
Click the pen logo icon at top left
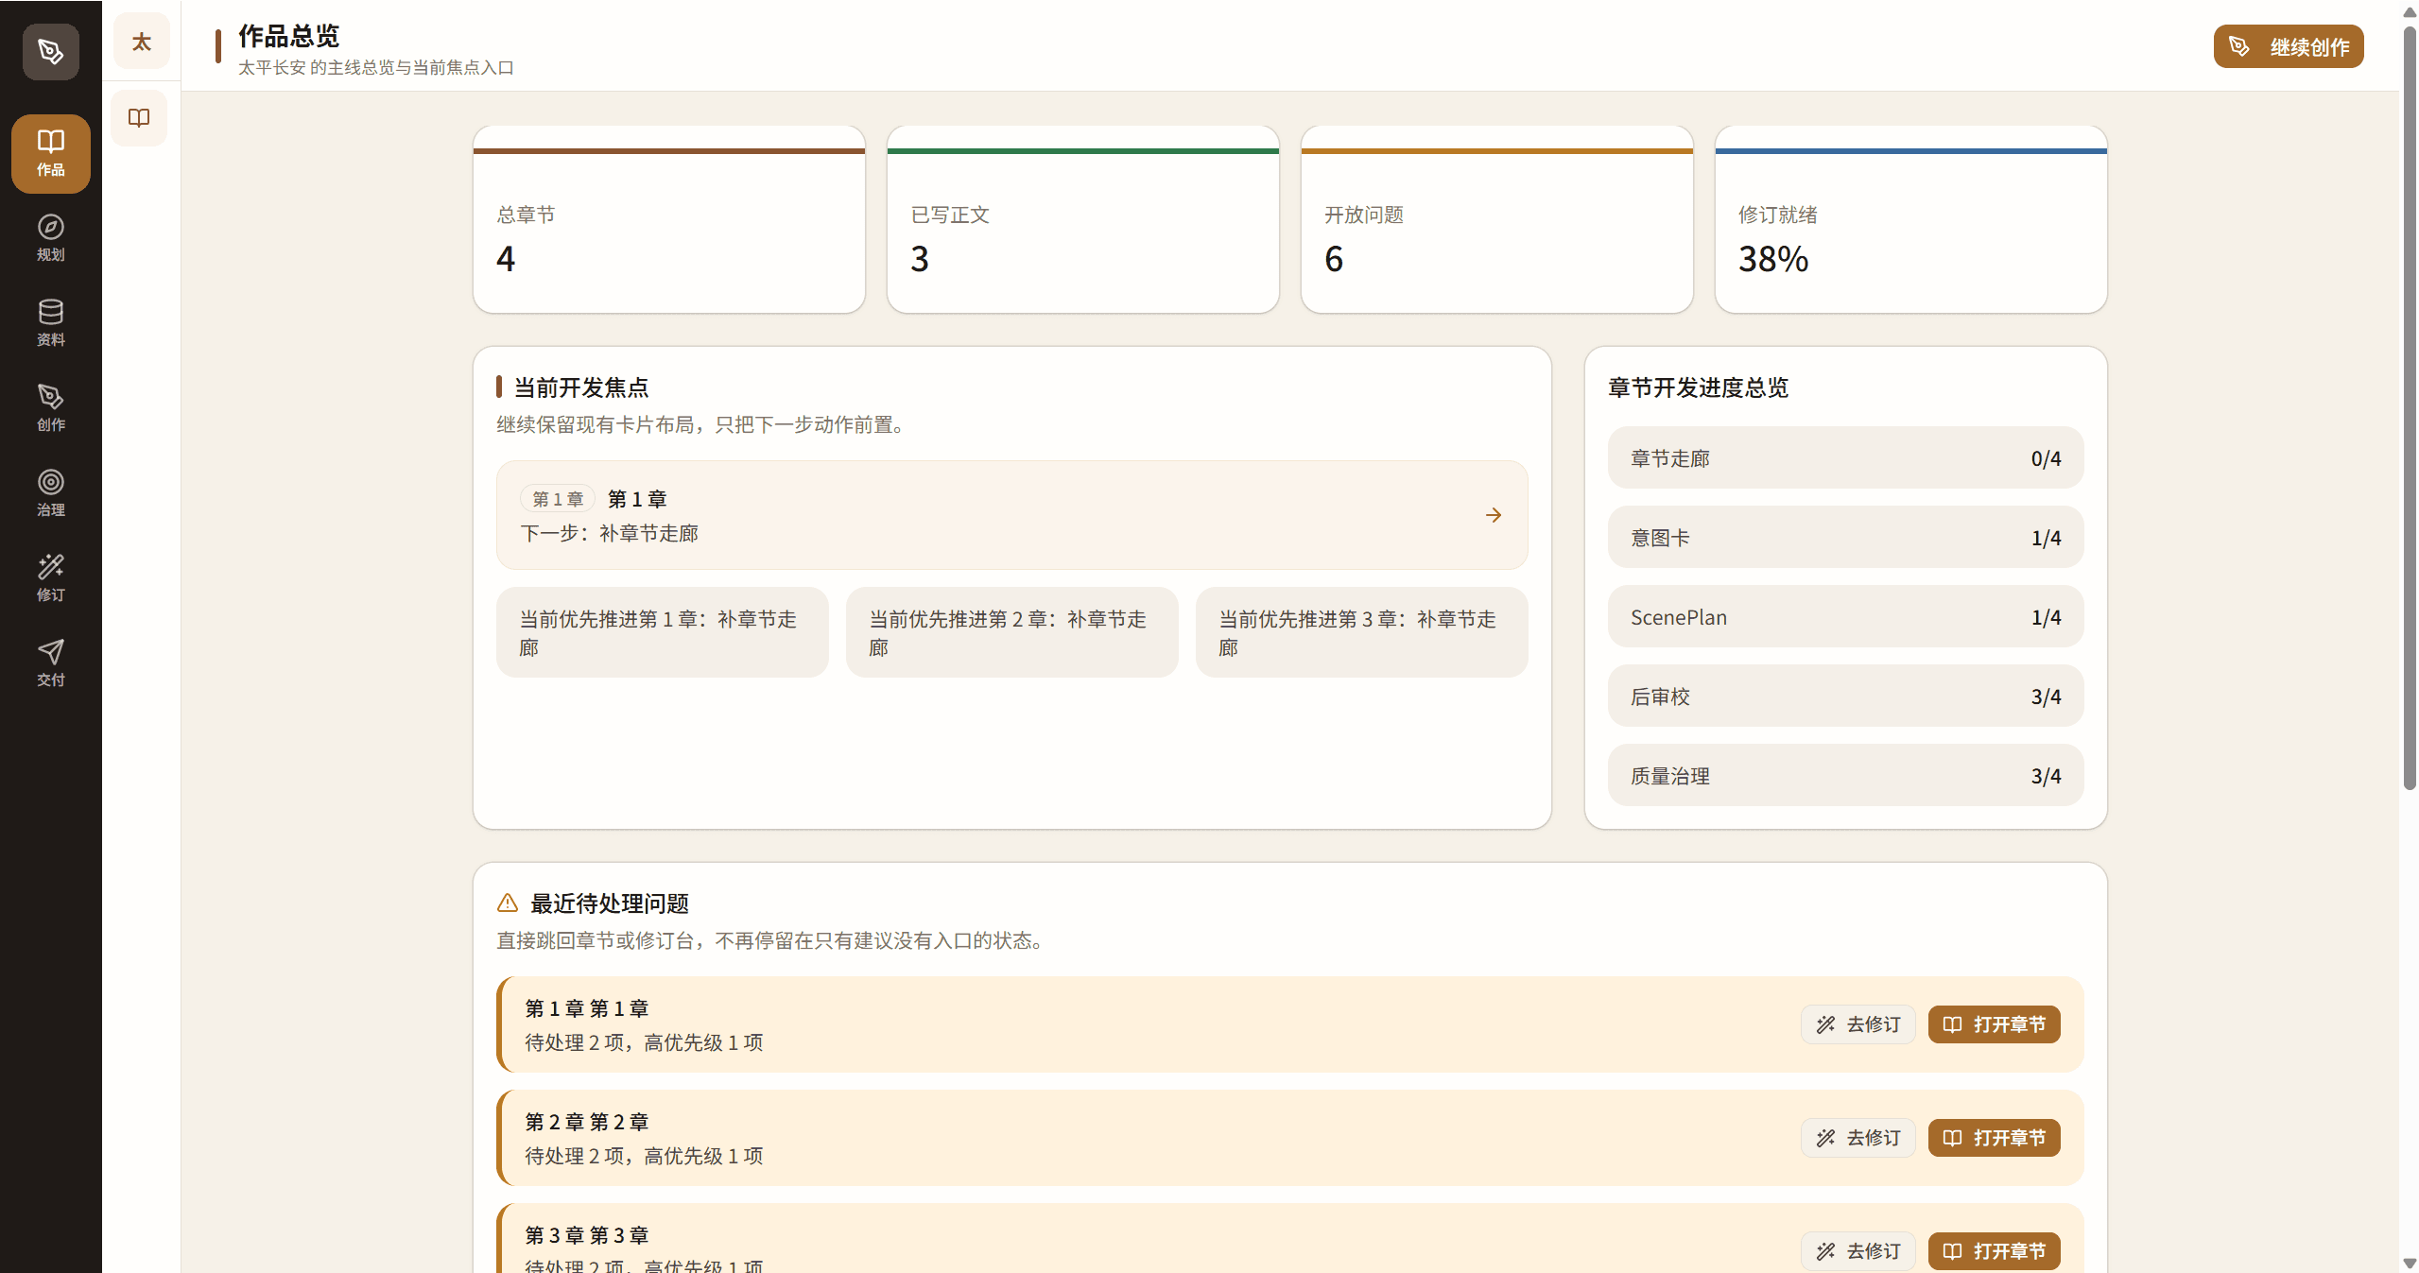coord(50,52)
